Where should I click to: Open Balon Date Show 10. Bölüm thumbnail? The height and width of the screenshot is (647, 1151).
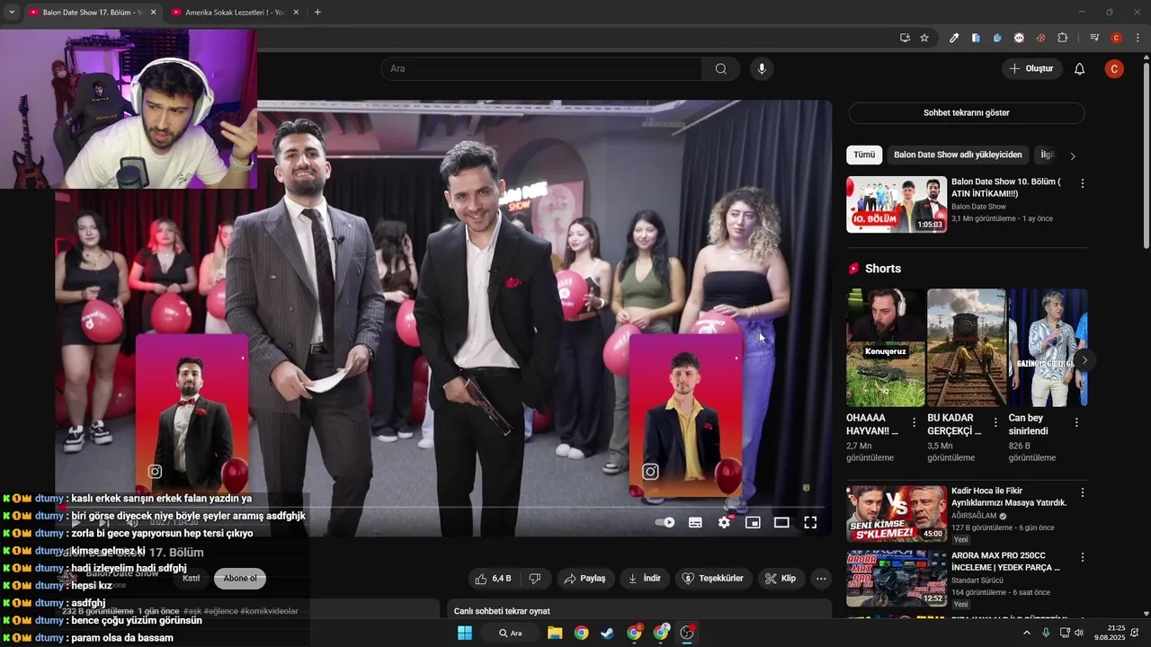(x=897, y=205)
